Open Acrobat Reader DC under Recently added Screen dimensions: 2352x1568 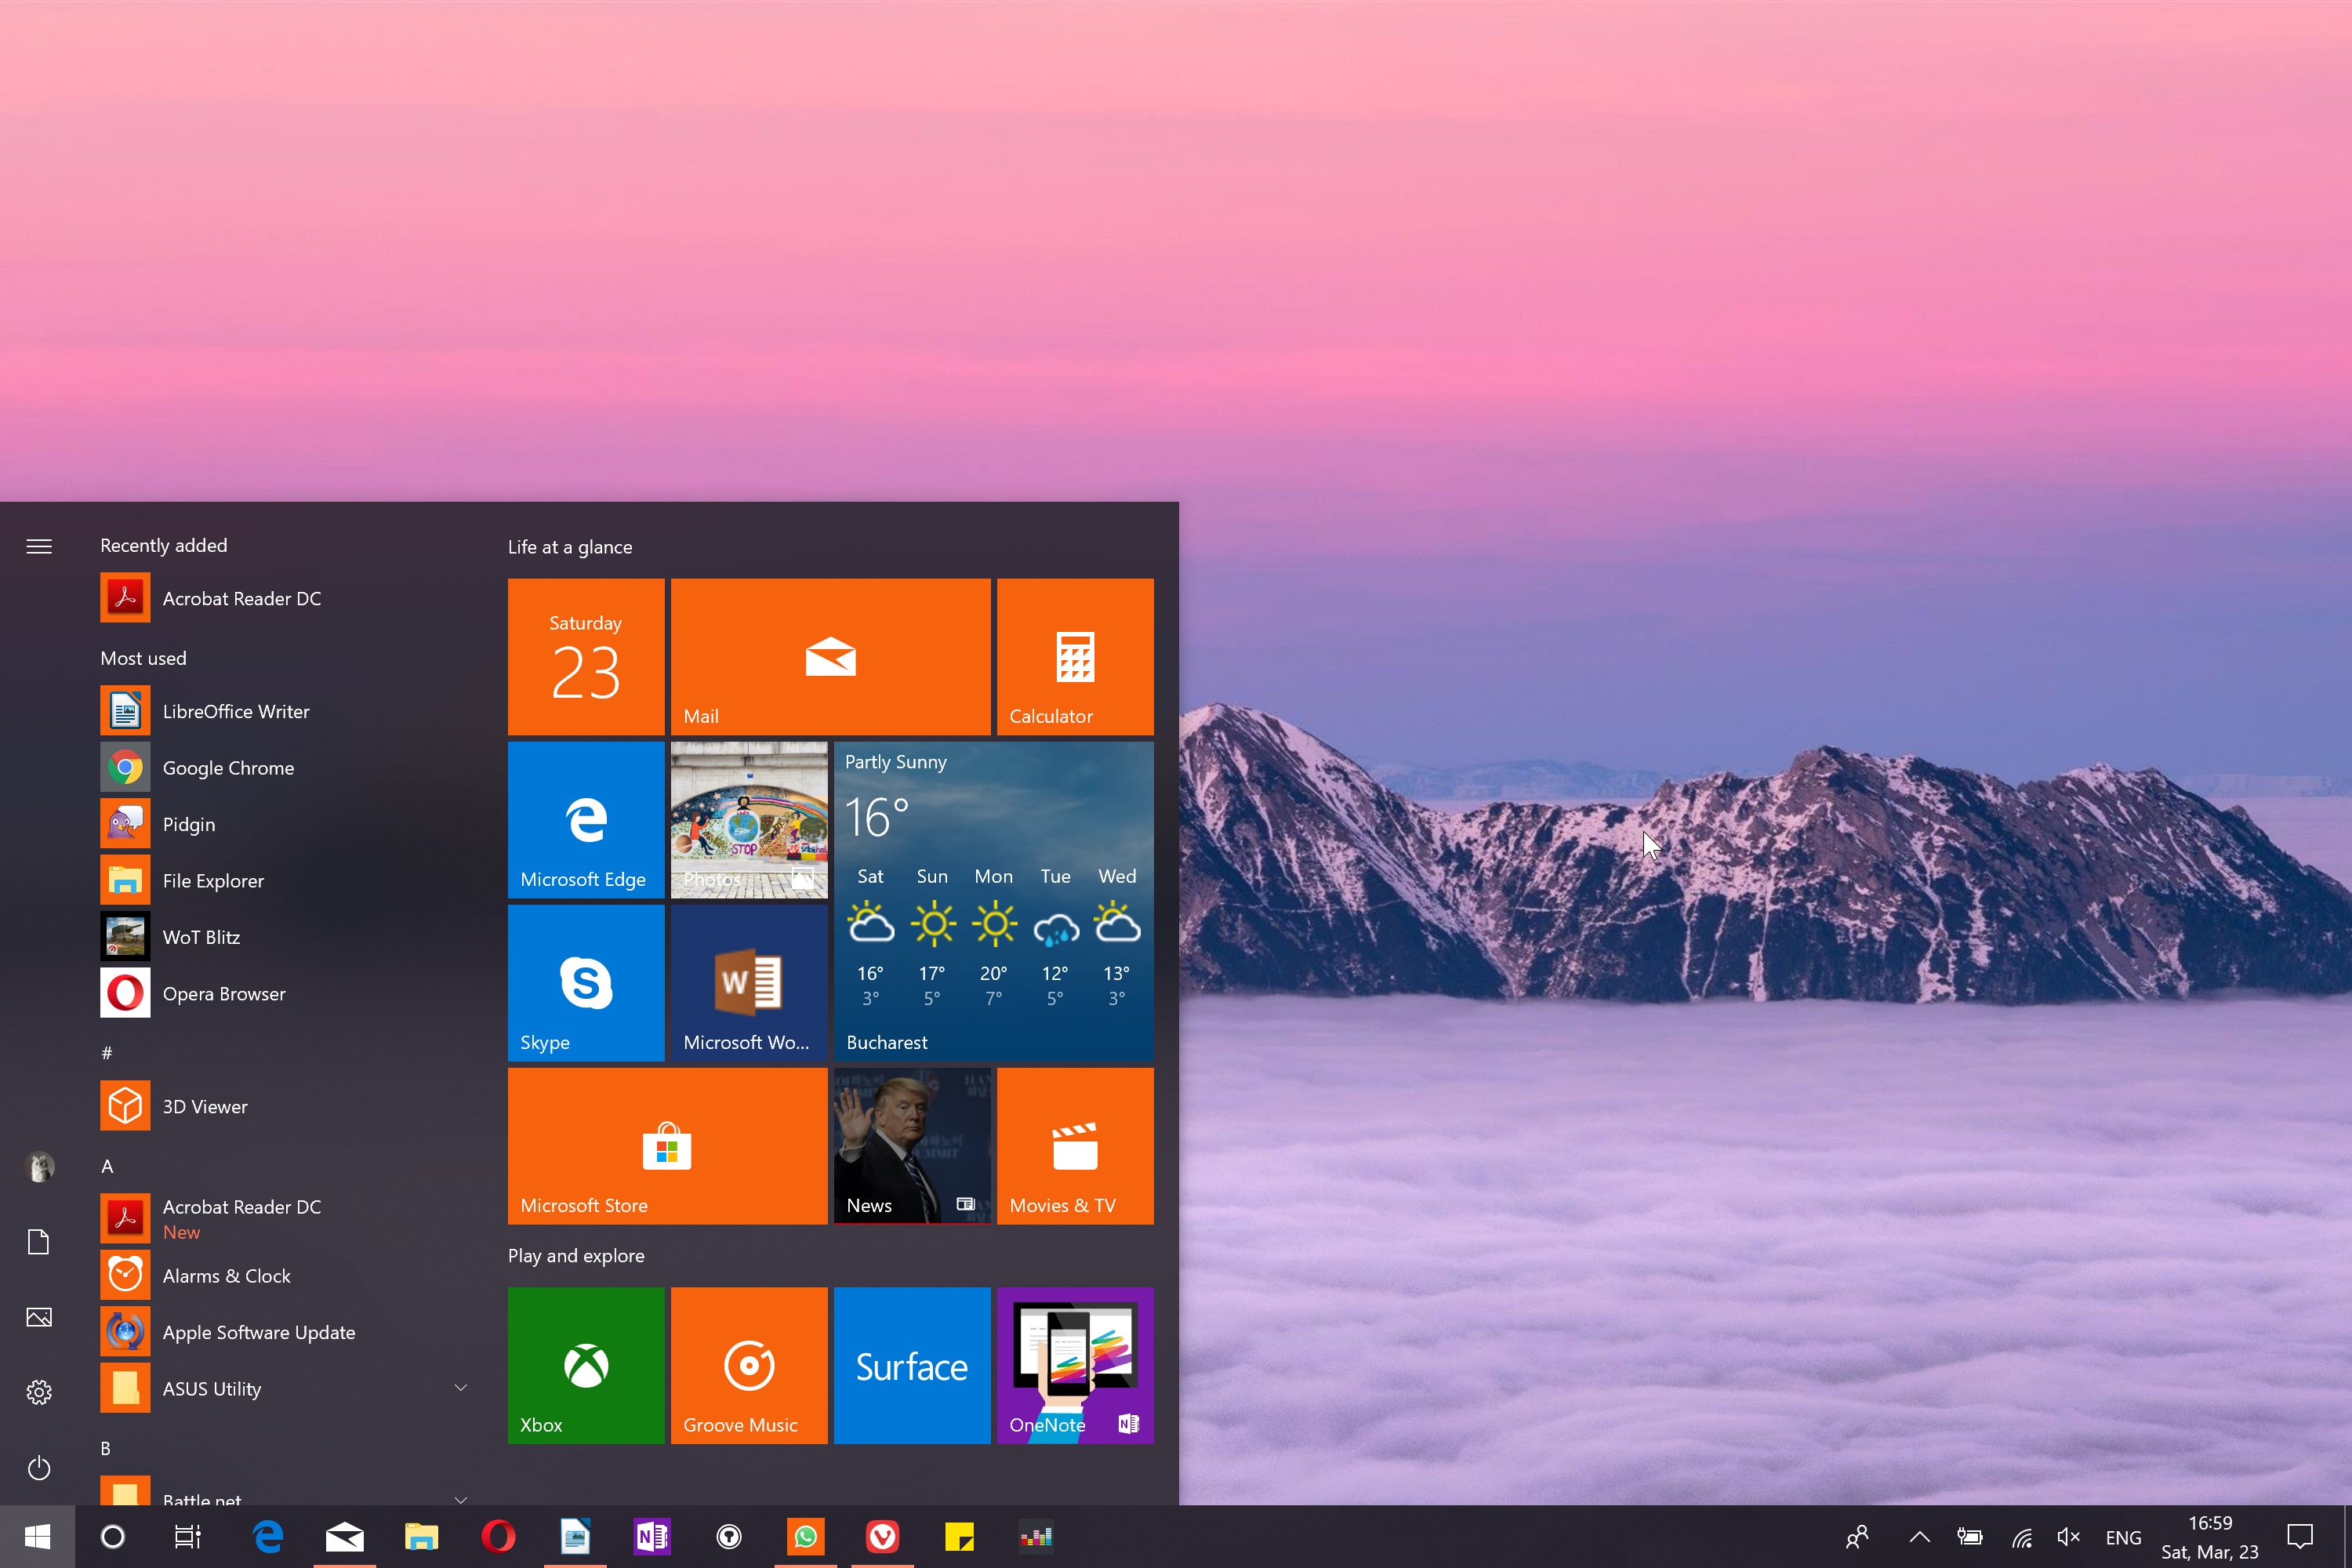[x=285, y=598]
